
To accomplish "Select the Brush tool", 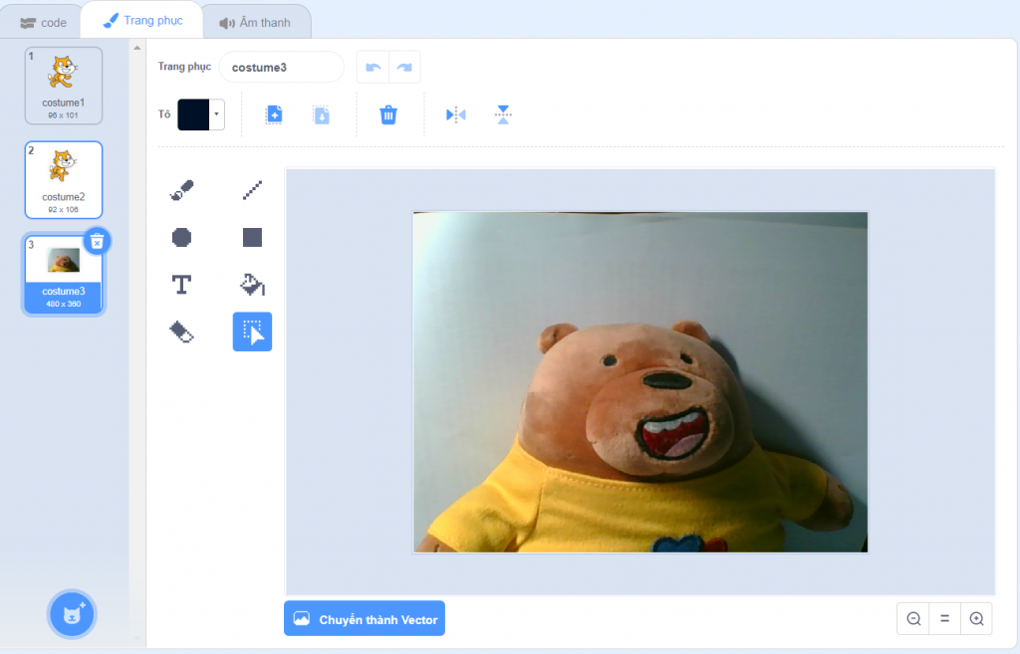I will [x=181, y=190].
